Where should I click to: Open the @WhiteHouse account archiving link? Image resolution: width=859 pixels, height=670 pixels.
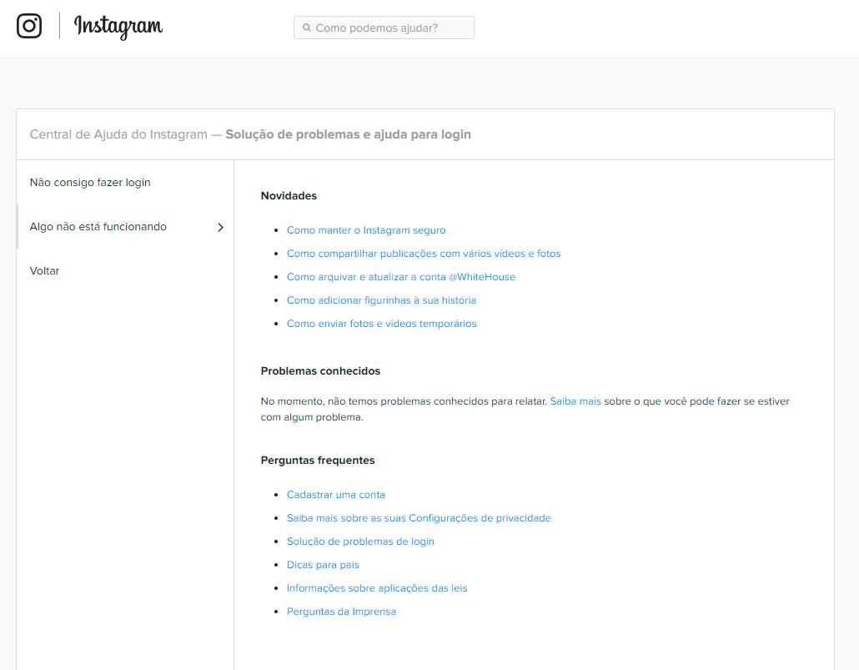(x=401, y=277)
